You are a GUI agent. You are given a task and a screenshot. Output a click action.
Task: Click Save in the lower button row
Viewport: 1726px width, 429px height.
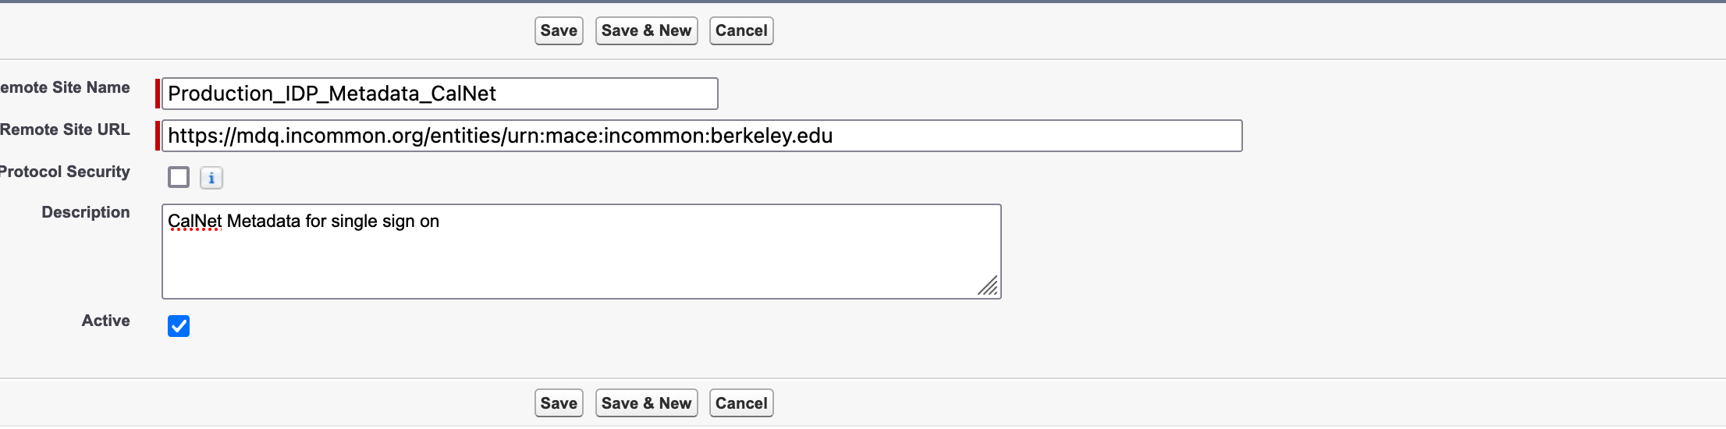(559, 403)
